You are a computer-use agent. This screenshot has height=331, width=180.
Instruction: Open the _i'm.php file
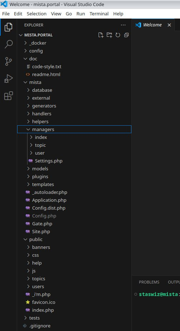74,295
